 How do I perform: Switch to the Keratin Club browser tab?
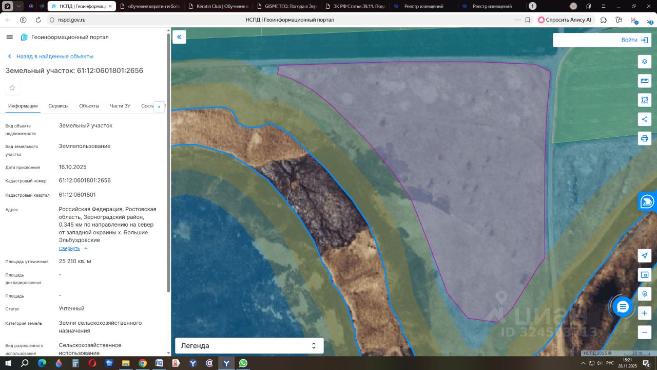[218, 6]
